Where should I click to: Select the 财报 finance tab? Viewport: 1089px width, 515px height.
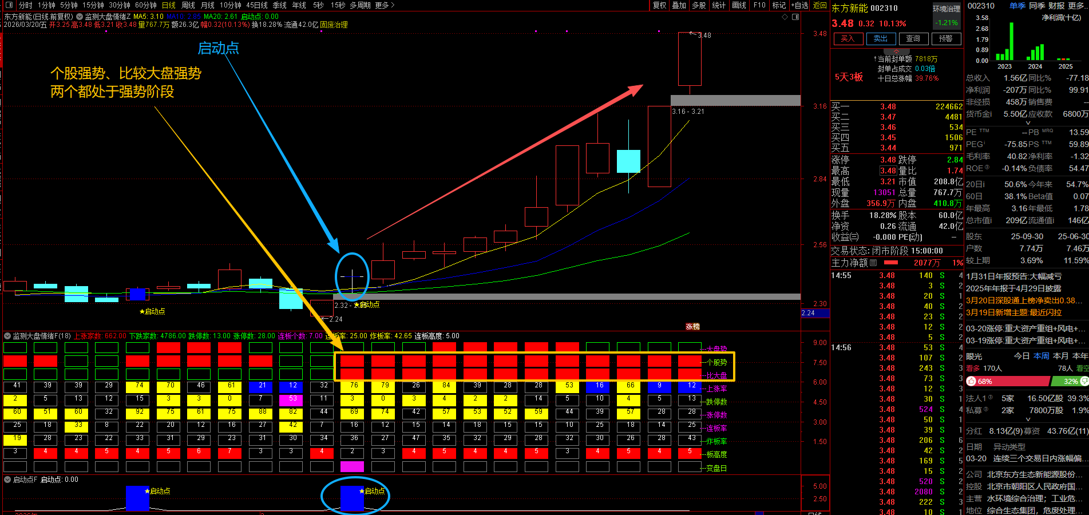[x=1056, y=6]
